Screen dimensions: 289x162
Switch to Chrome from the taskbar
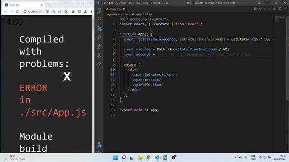[149, 157]
